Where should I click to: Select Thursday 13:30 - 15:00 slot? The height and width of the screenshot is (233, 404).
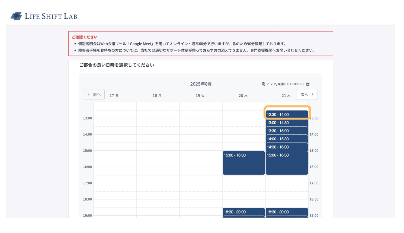click(x=287, y=131)
